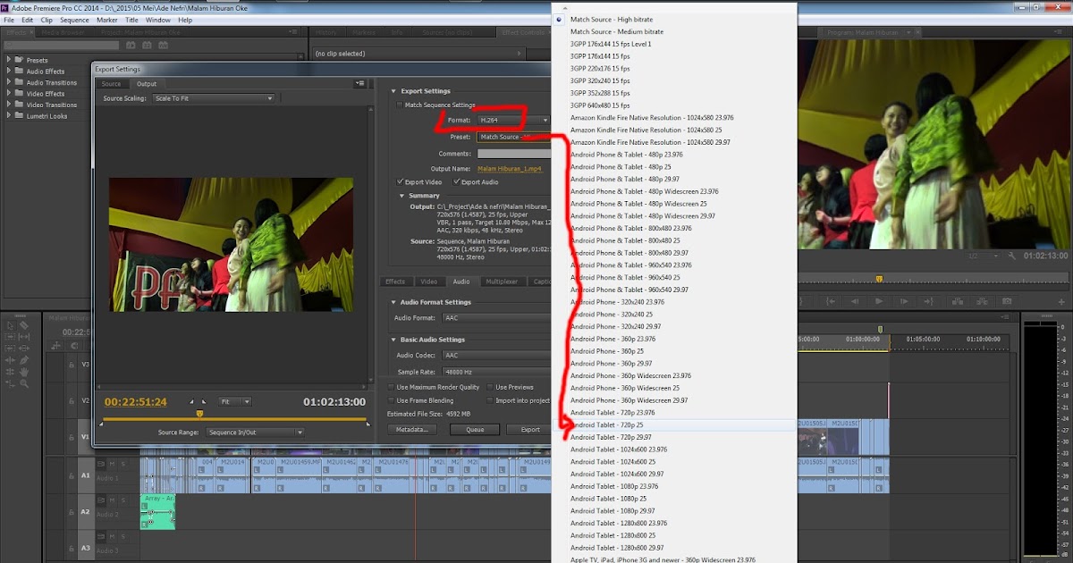The image size is (1073, 563).
Task: Open the Format dropdown showing H.264
Action: tap(513, 120)
